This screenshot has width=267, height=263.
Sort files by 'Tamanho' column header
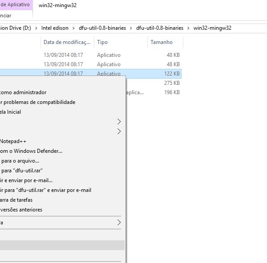[x=161, y=42]
